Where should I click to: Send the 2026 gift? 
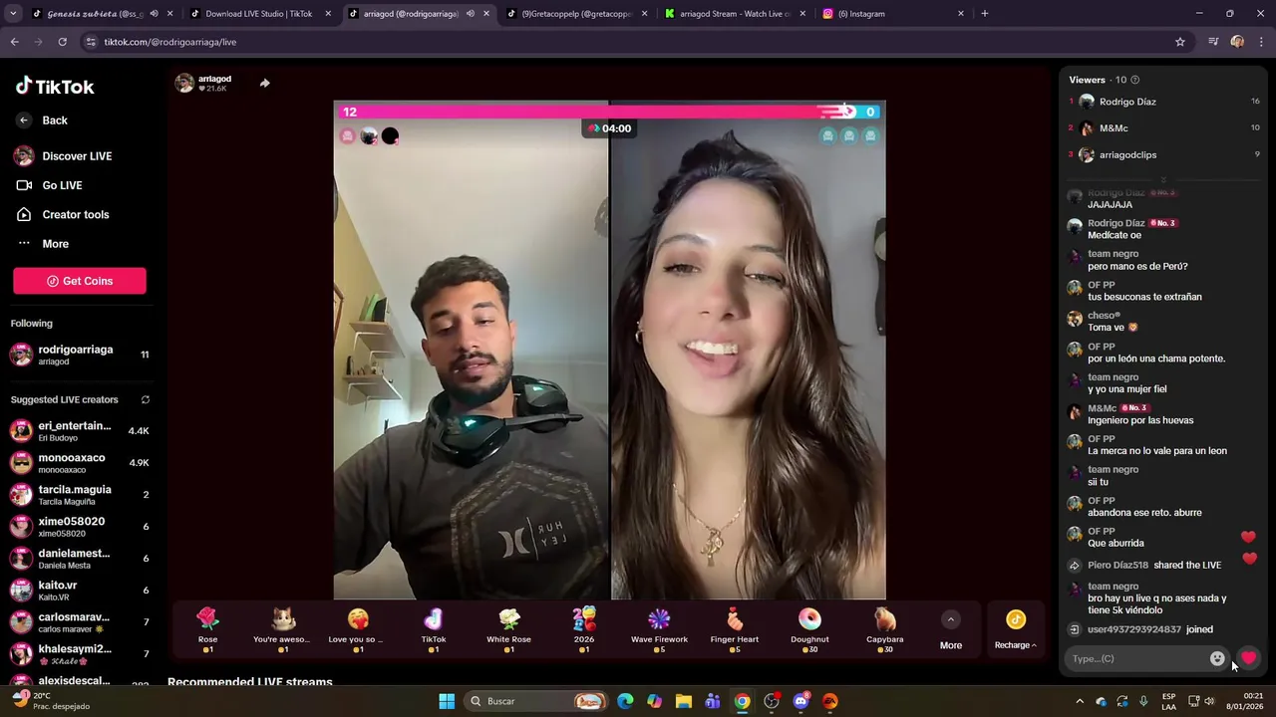(584, 629)
